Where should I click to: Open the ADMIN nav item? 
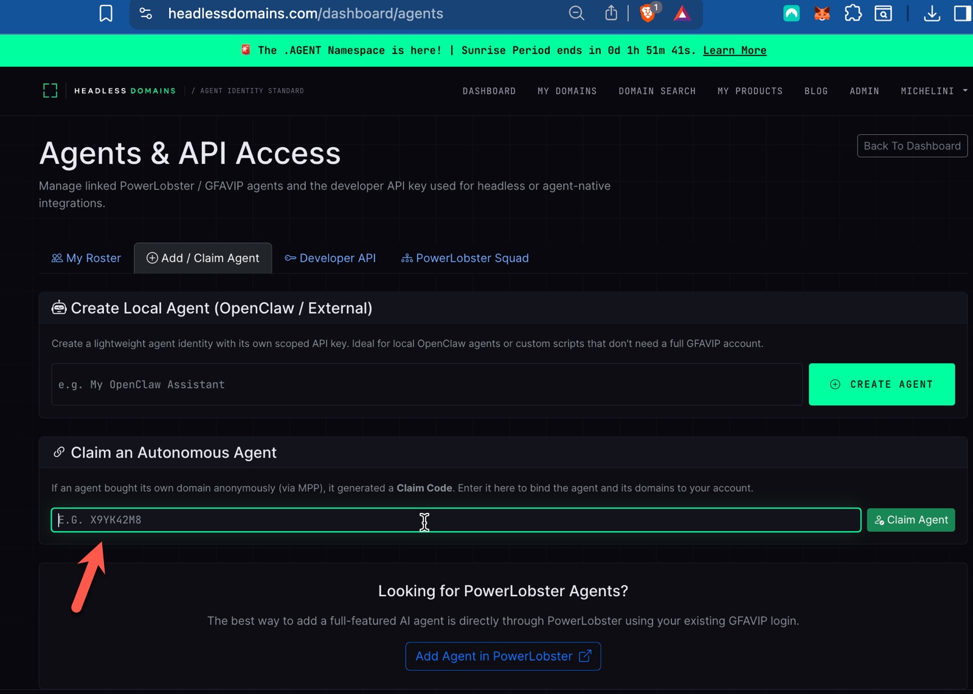click(864, 91)
